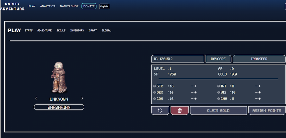Click the DEX info help icon
The image size is (286, 138).
tap(154, 92)
